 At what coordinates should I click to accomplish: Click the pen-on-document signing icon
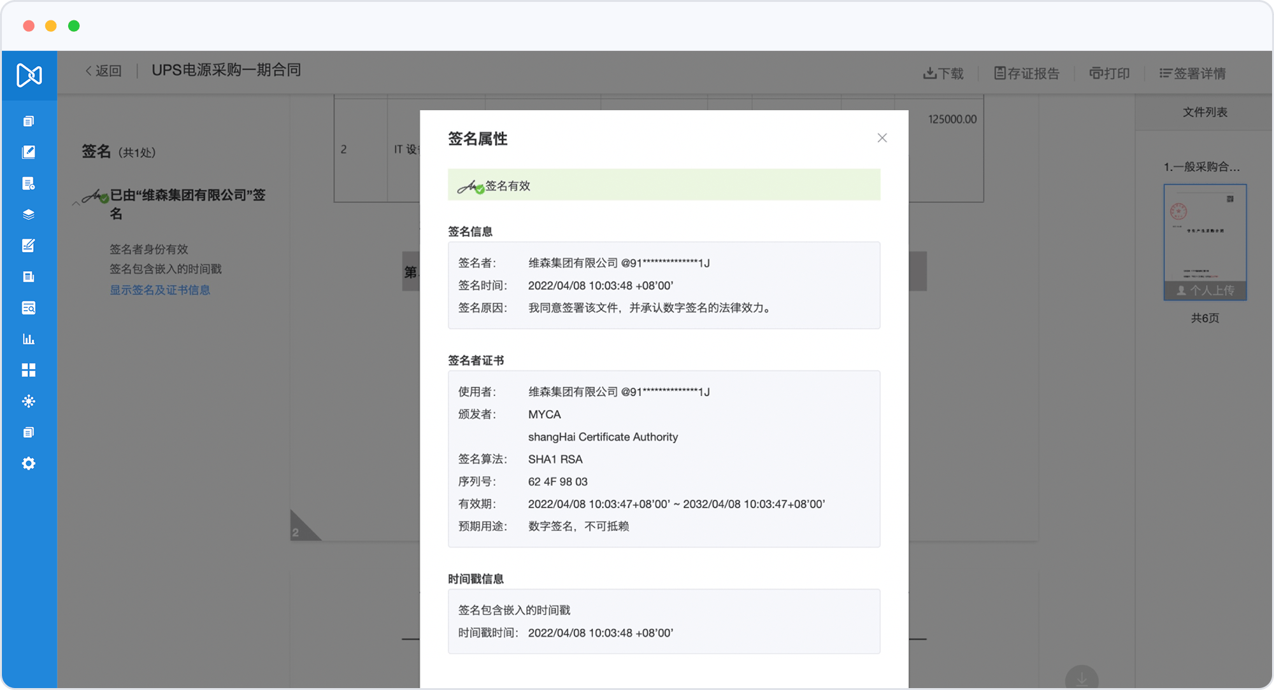29,246
